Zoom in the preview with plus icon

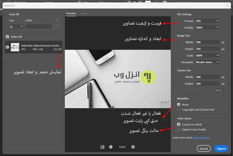point(133,147)
